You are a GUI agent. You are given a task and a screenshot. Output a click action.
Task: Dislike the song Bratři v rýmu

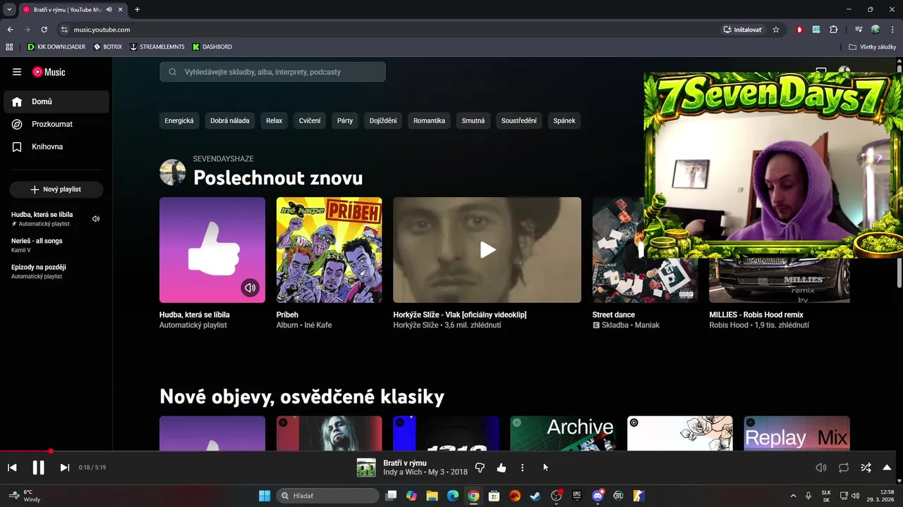pos(480,468)
